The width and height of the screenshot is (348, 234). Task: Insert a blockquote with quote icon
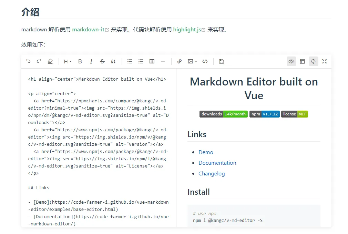click(113, 61)
